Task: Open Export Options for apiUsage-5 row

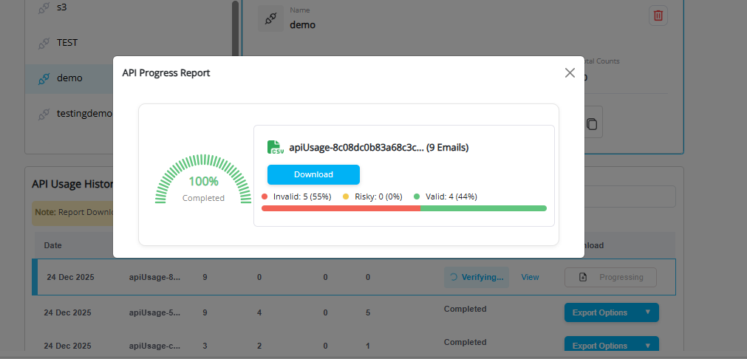Action: 611,312
